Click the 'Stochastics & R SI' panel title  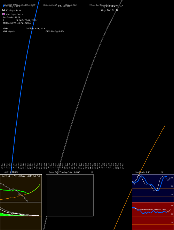(149, 172)
